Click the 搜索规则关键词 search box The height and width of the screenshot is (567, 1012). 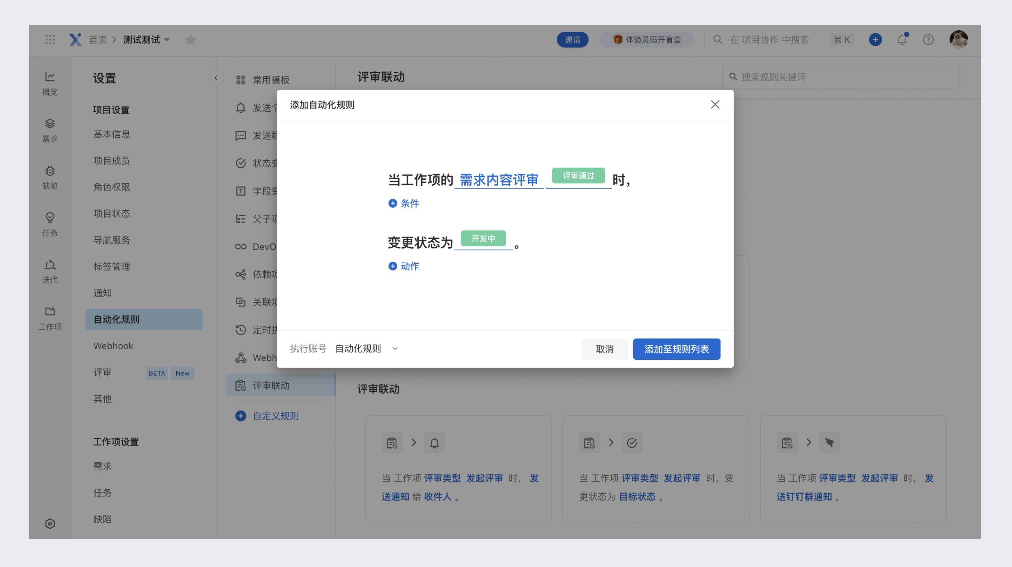point(841,77)
